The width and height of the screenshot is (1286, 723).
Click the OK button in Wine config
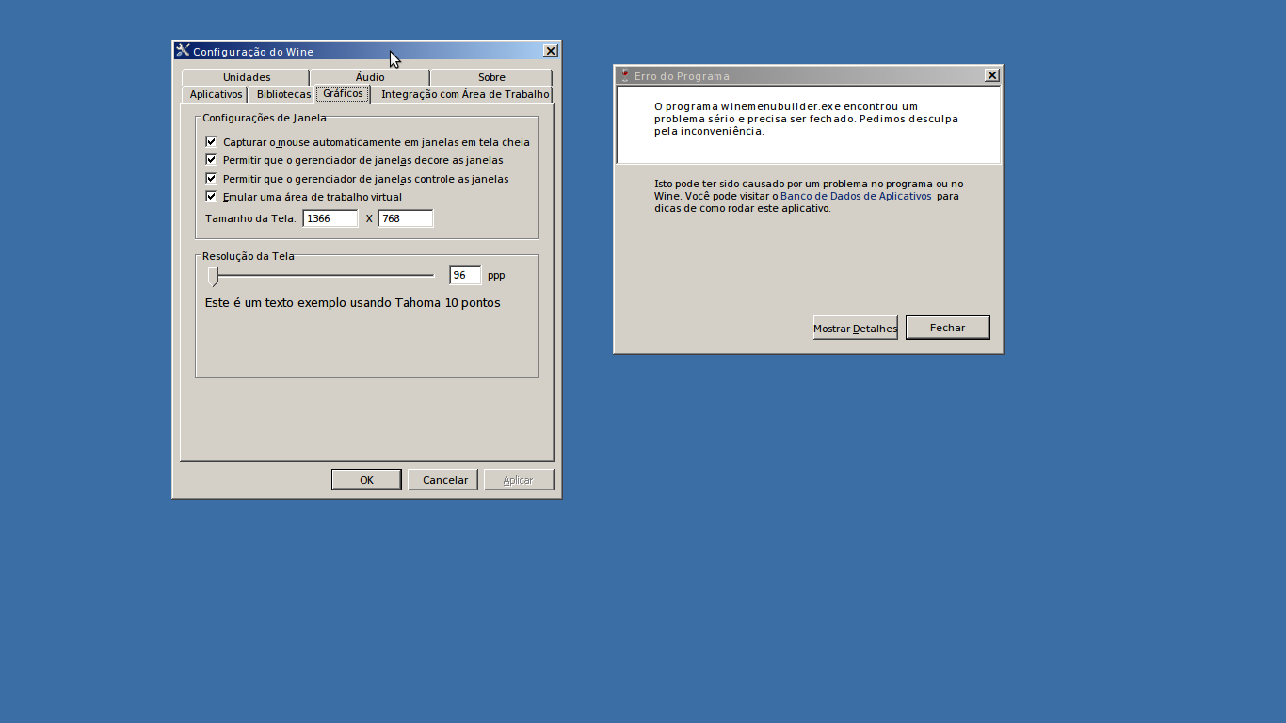366,480
